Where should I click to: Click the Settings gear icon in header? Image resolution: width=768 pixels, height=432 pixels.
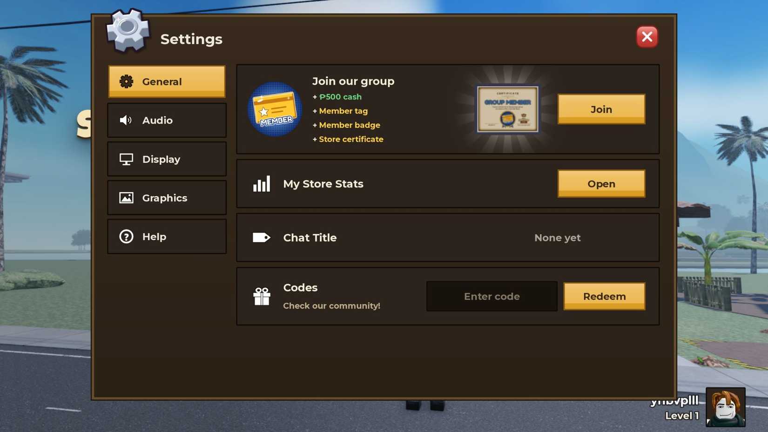click(128, 30)
